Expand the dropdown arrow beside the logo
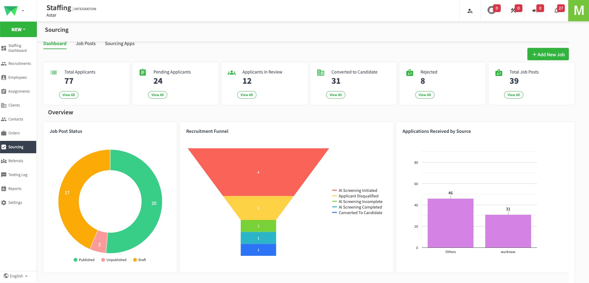Viewport: 589px width, 283px height. pyautogui.click(x=23, y=11)
